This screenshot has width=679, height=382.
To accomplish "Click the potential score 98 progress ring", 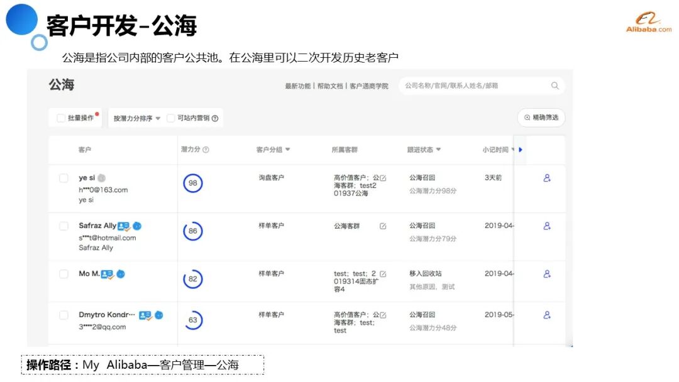I will click(193, 183).
